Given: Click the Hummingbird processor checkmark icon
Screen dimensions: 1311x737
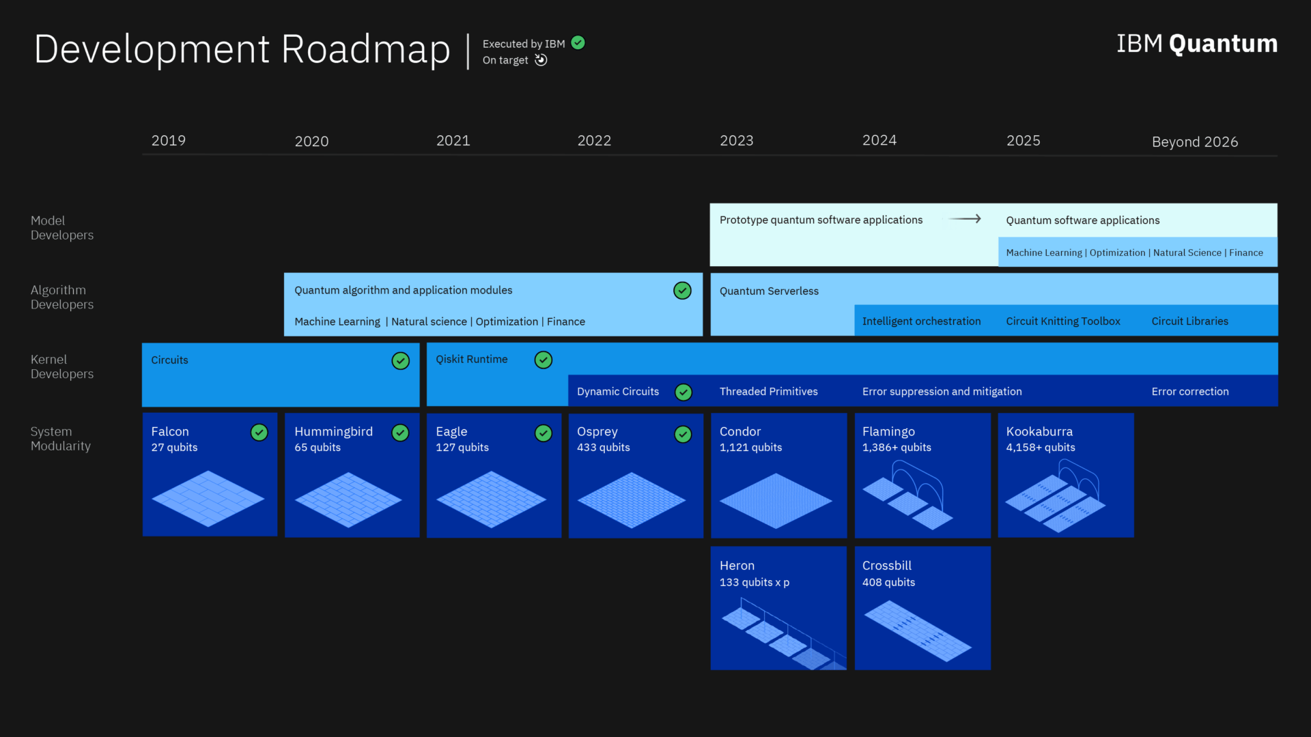Looking at the screenshot, I should (401, 433).
